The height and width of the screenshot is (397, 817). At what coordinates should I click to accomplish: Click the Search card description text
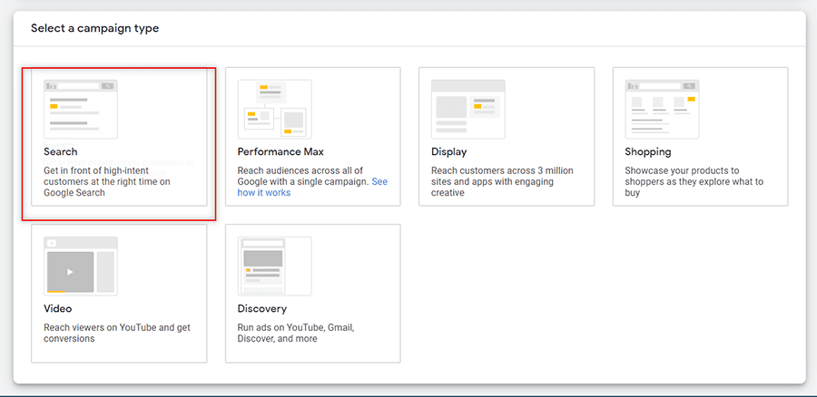[x=107, y=181]
